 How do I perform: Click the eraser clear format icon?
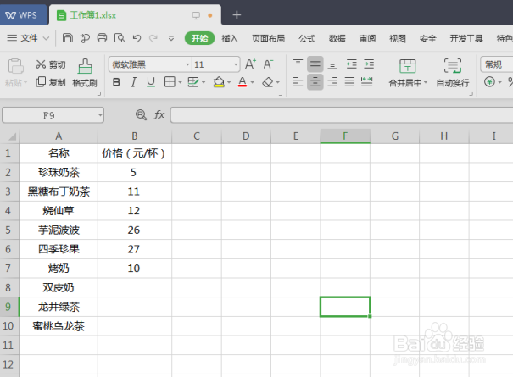[x=268, y=82]
